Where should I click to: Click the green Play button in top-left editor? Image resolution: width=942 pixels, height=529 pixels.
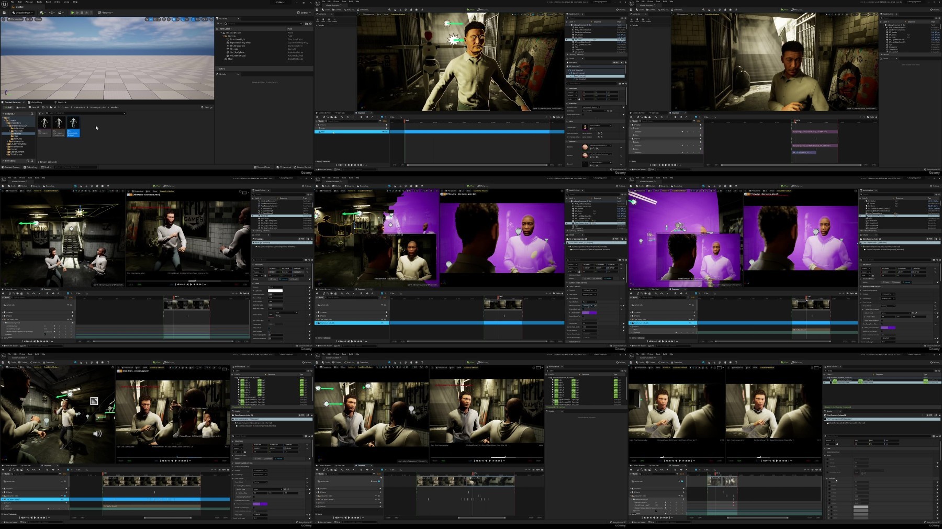point(72,13)
